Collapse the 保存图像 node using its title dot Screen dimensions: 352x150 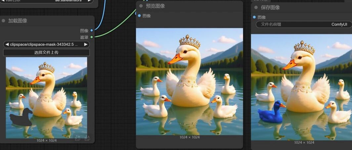(x=256, y=7)
